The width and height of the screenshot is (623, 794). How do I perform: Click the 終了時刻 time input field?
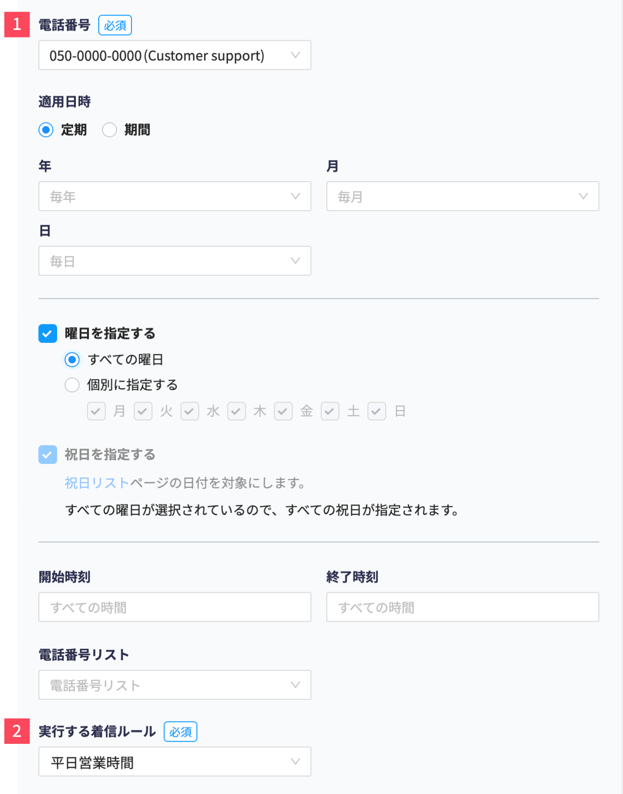click(462, 607)
